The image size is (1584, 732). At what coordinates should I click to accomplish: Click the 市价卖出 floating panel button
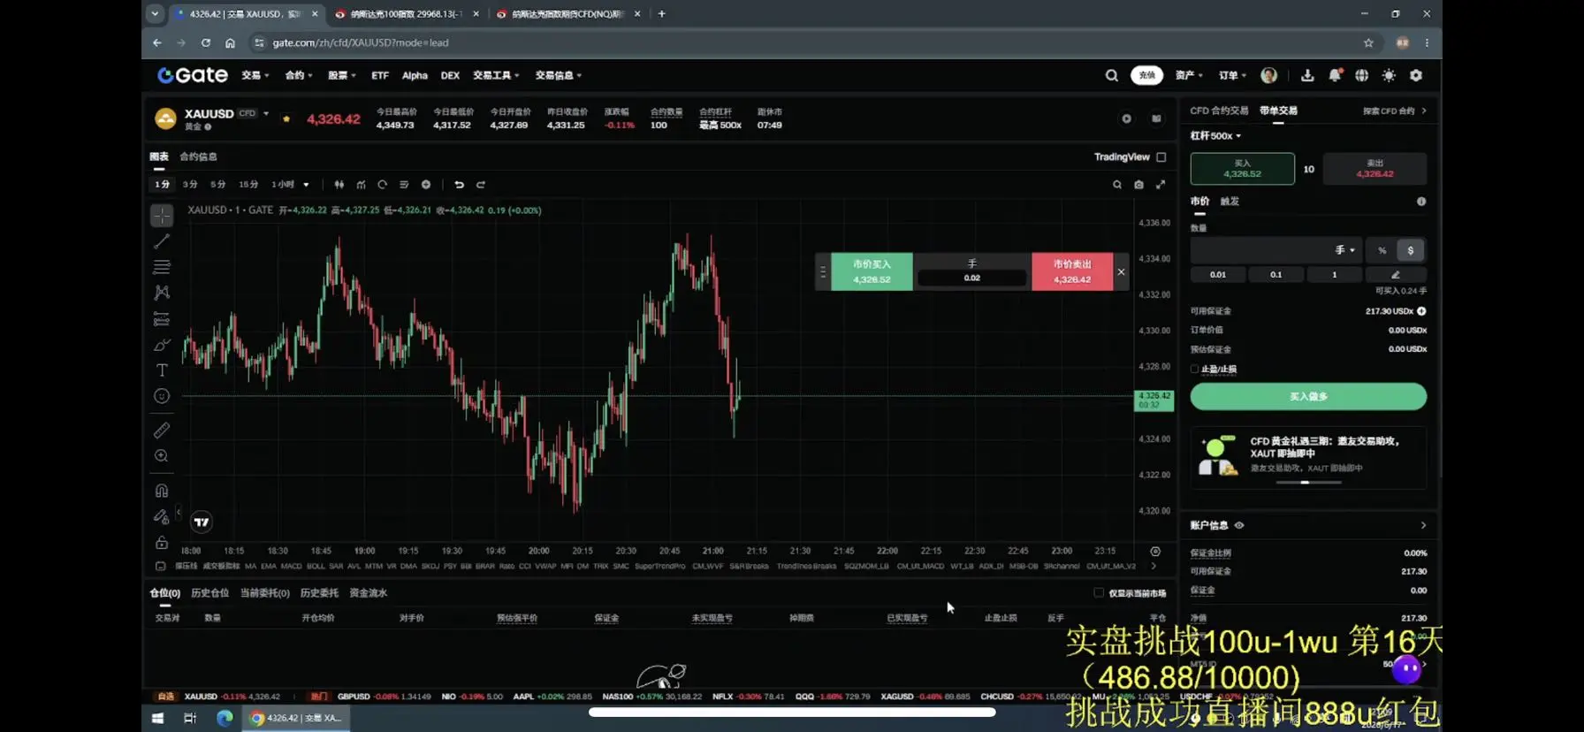(x=1072, y=271)
